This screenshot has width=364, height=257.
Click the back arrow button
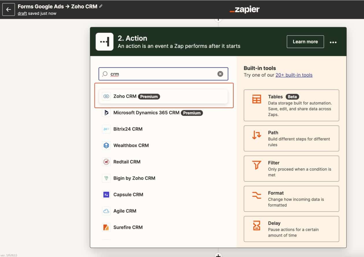[x=8, y=10]
